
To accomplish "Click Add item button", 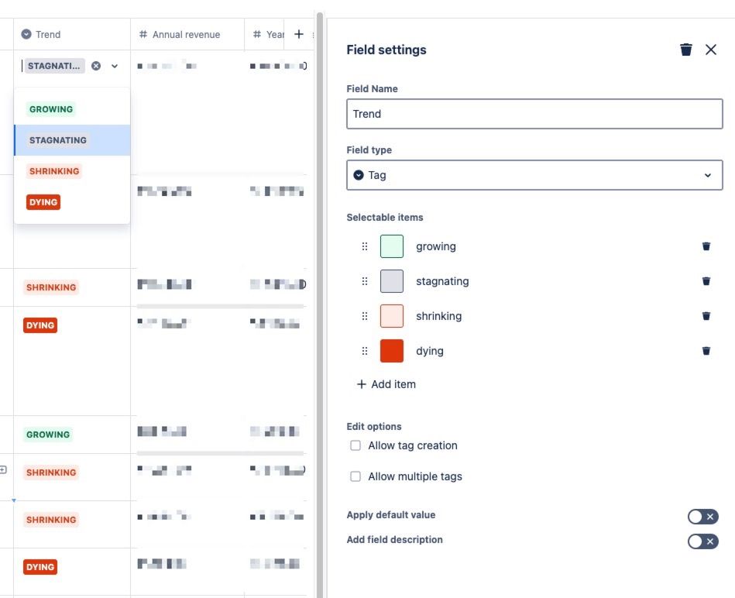I will (386, 384).
